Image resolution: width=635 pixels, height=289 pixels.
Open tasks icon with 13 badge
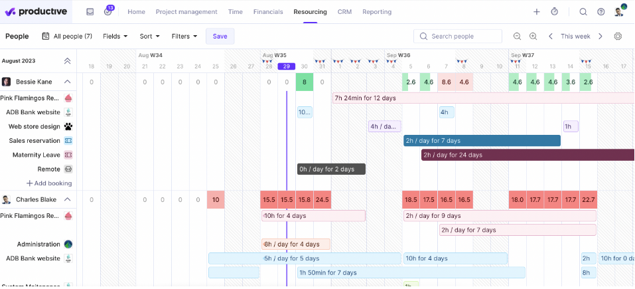(x=107, y=11)
